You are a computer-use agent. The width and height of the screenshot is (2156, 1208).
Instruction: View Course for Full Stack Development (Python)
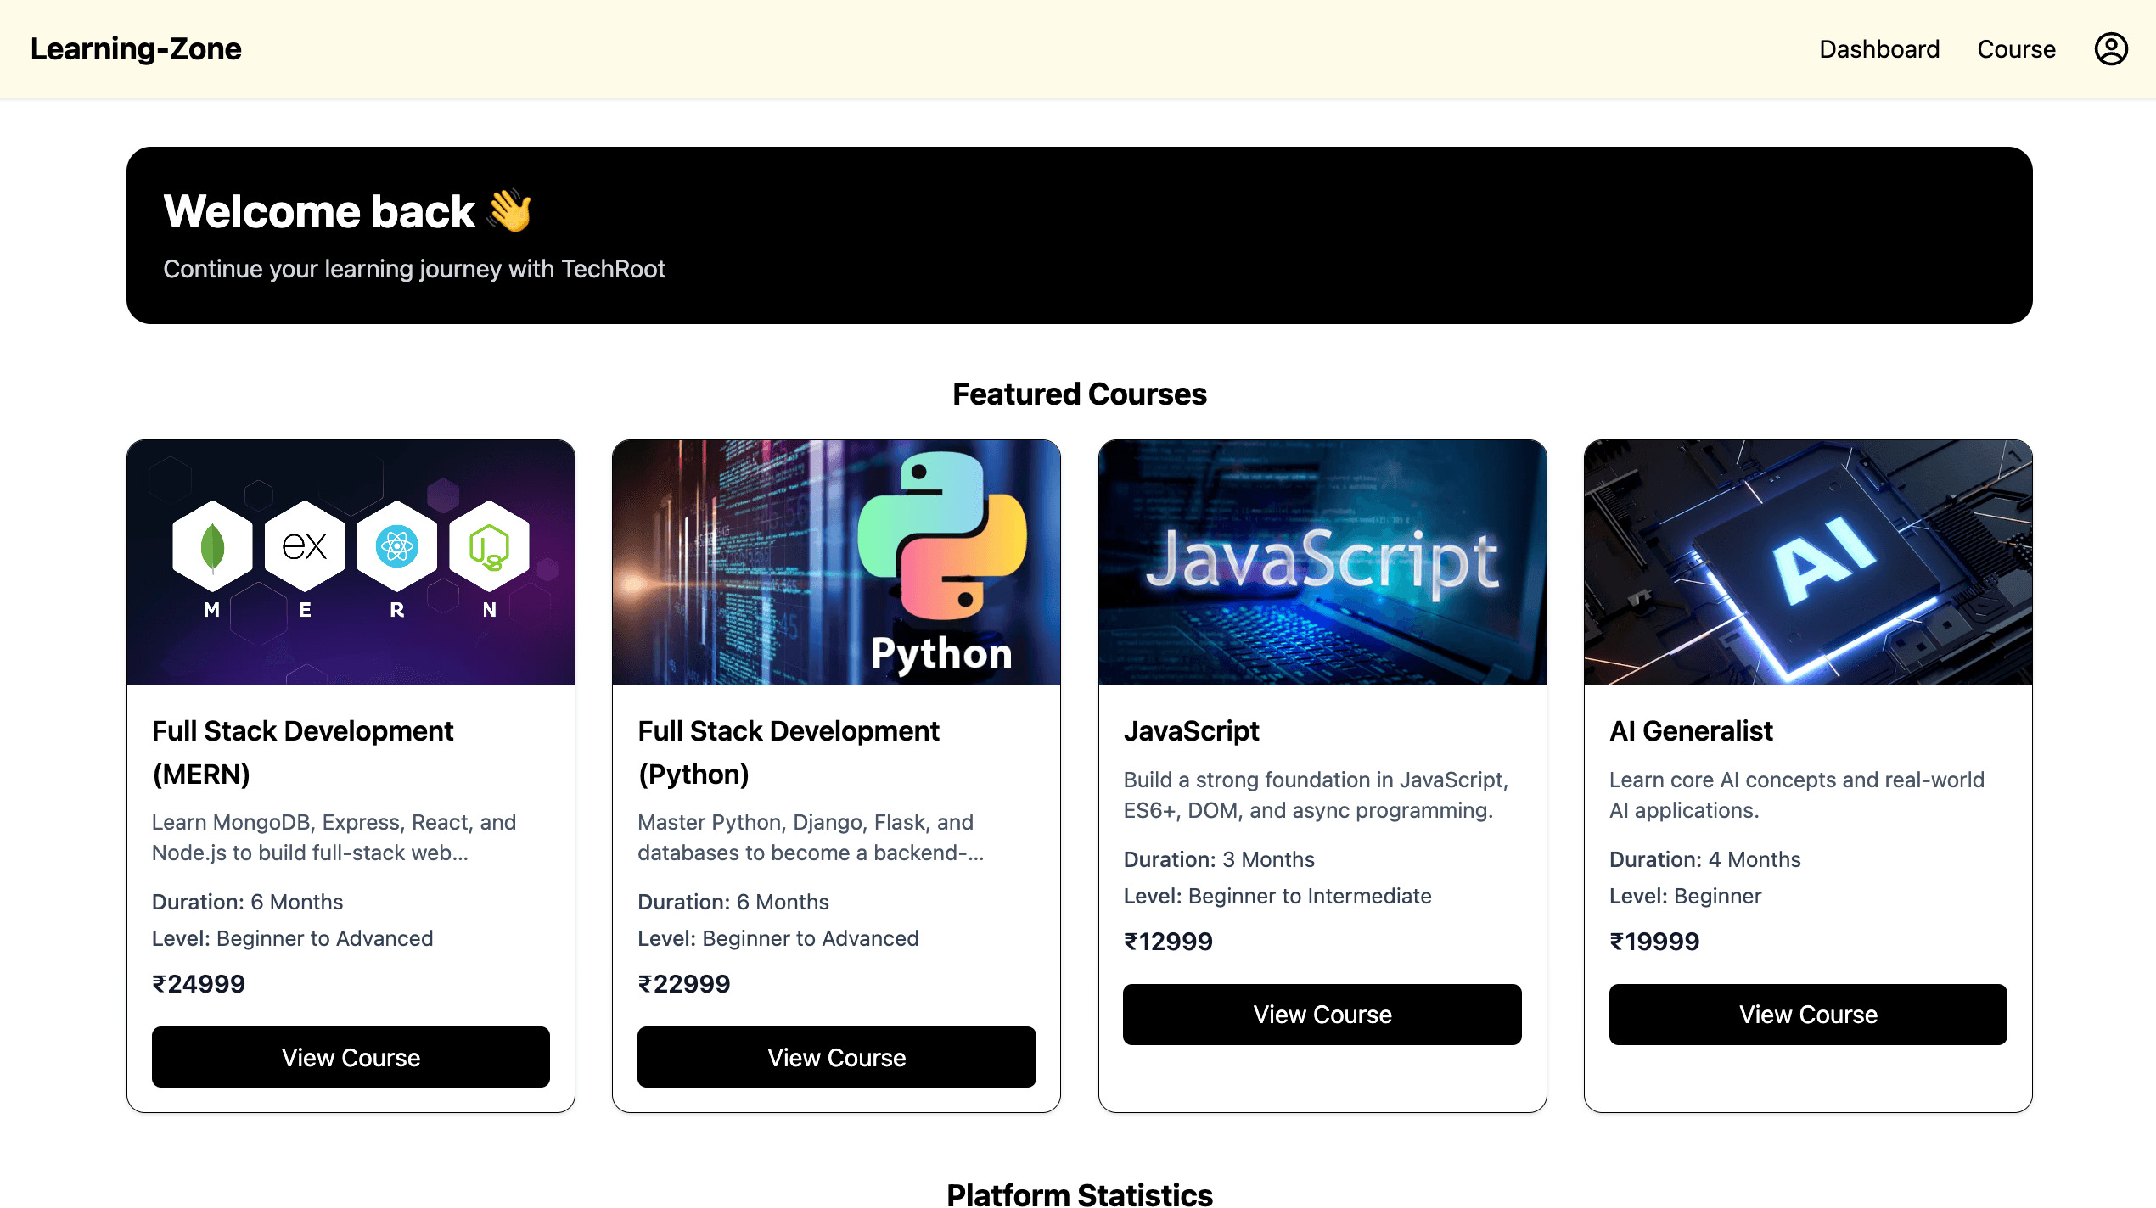(x=836, y=1057)
